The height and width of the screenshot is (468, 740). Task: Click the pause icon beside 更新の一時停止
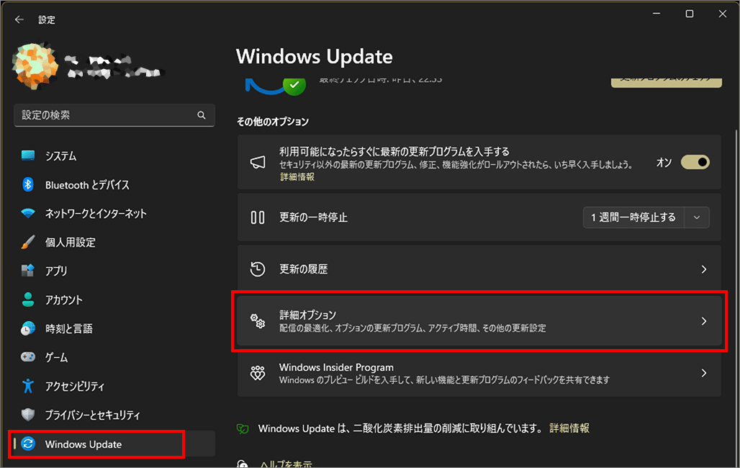click(258, 217)
